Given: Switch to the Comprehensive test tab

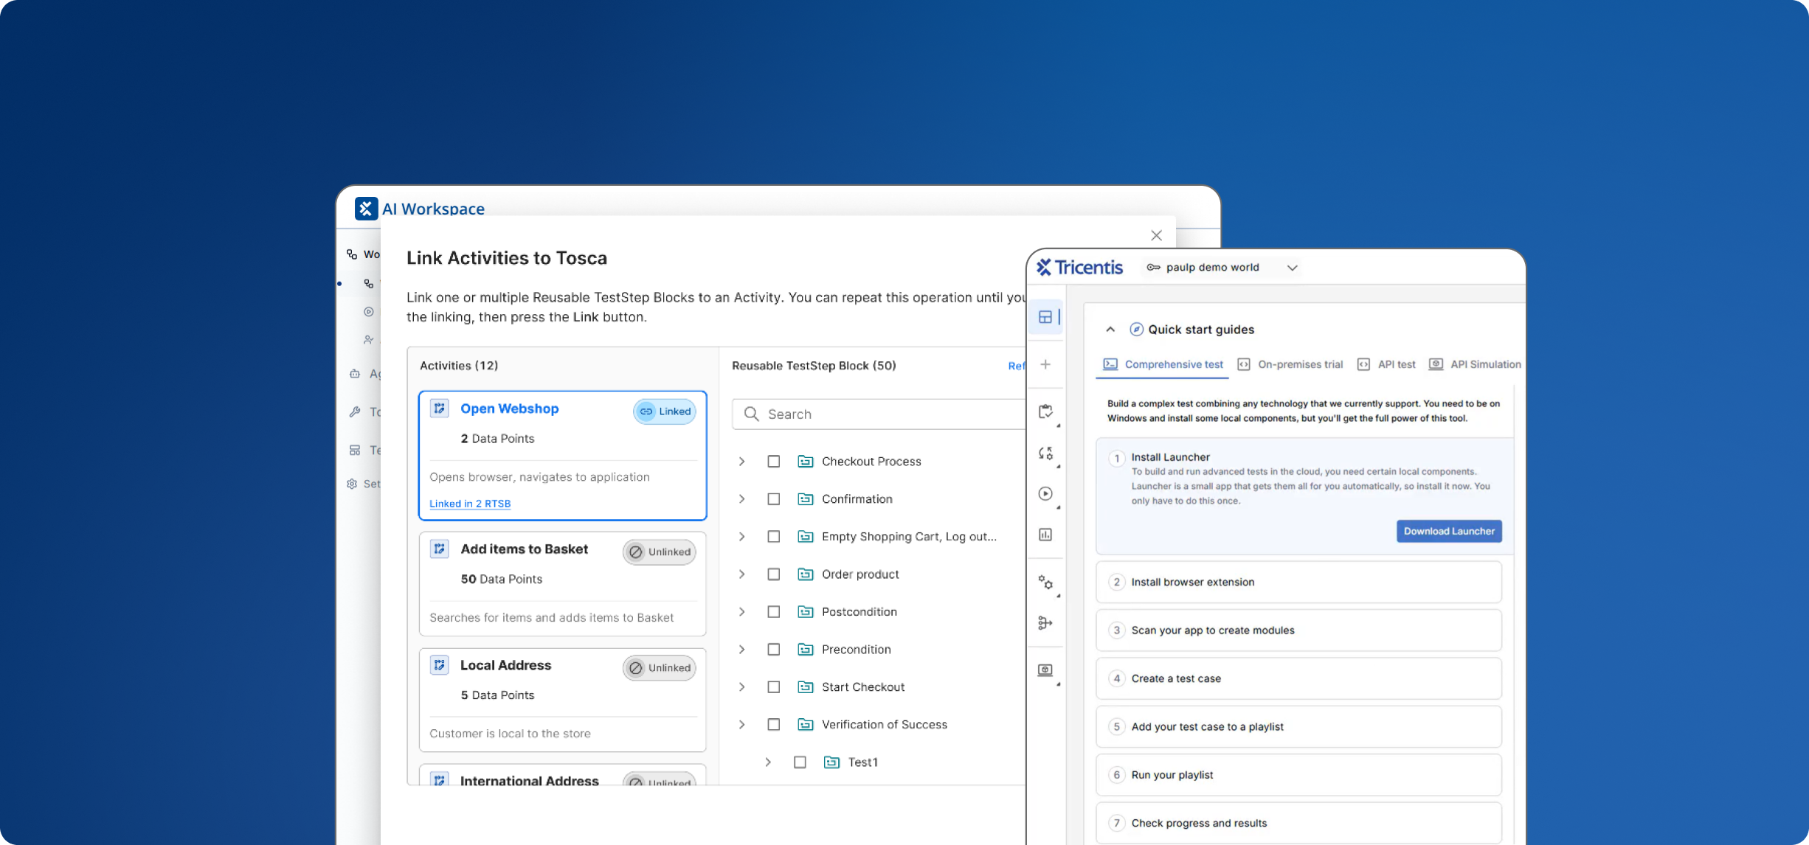Looking at the screenshot, I should point(1163,364).
